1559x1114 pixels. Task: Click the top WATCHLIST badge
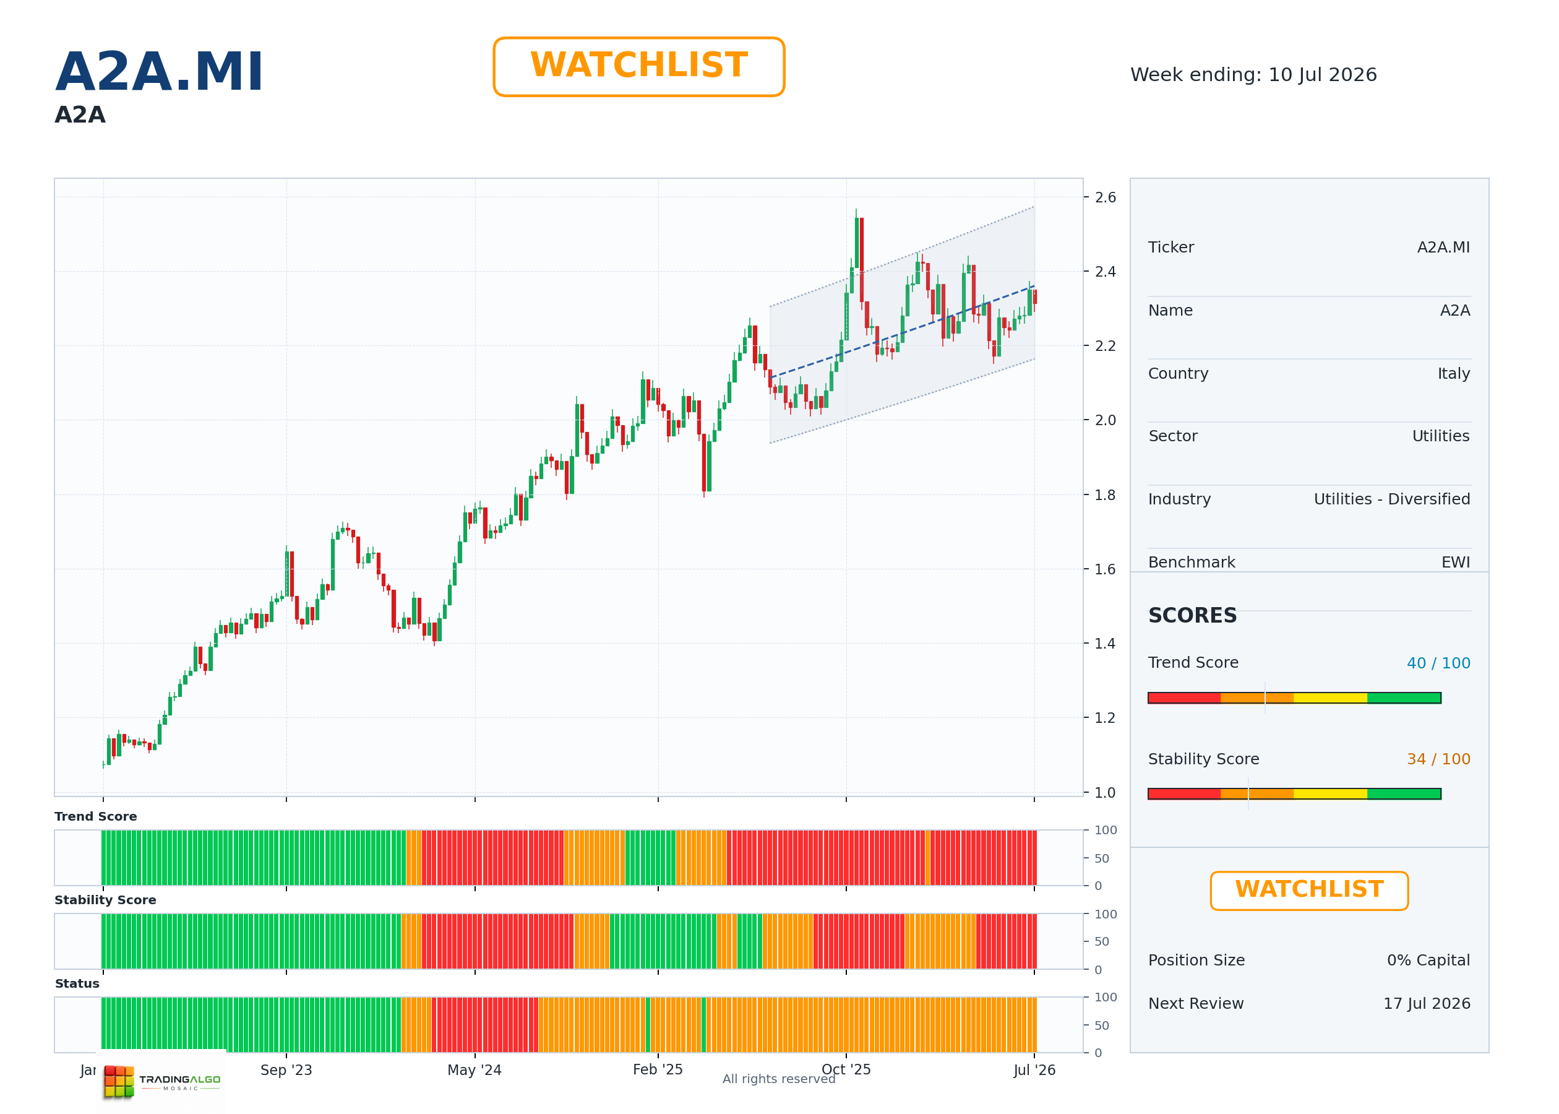pyautogui.click(x=638, y=67)
